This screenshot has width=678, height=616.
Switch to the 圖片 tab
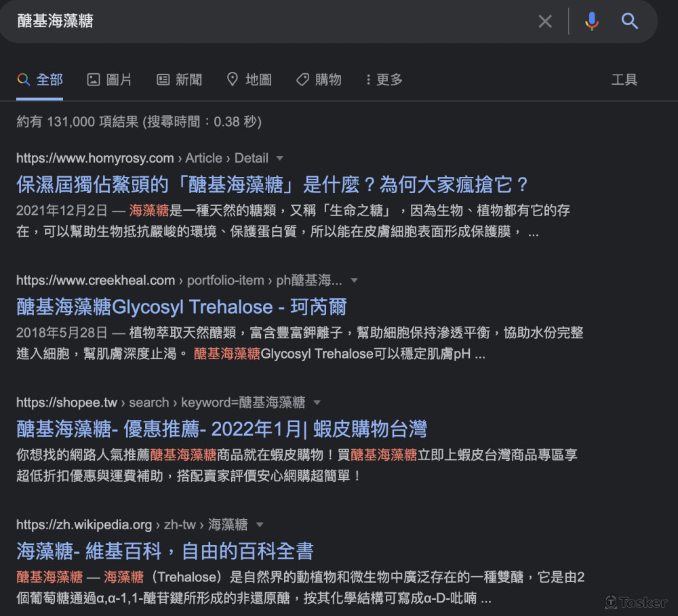coord(109,79)
